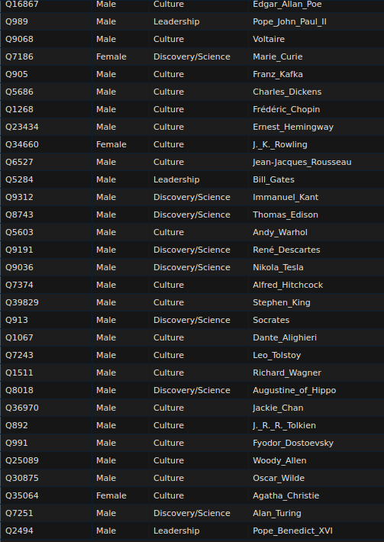Select the J._R._R._Tolkien cell
Screen dimensions: 384x542
tap(316, 425)
